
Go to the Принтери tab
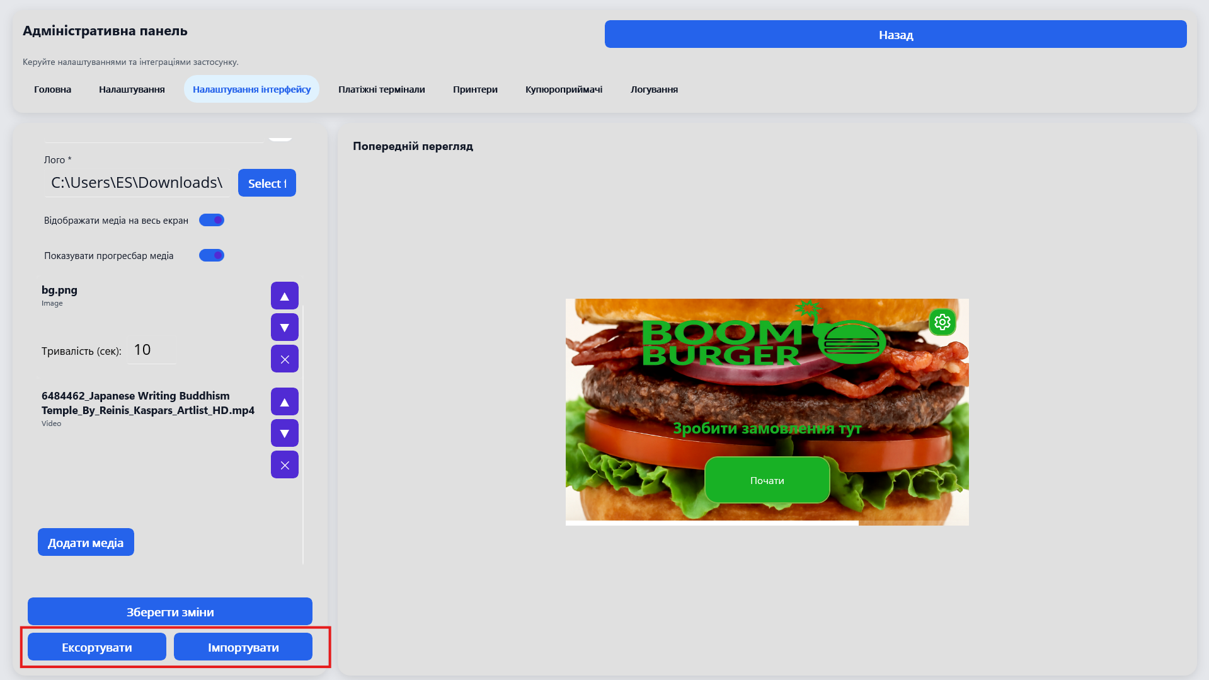tap(475, 89)
